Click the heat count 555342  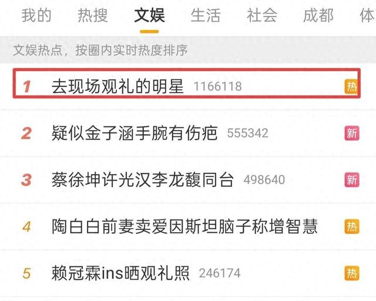click(247, 133)
